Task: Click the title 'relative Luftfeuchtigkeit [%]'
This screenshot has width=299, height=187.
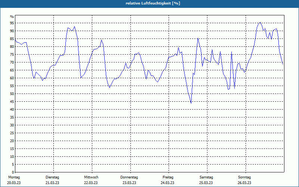Action: [153, 3]
